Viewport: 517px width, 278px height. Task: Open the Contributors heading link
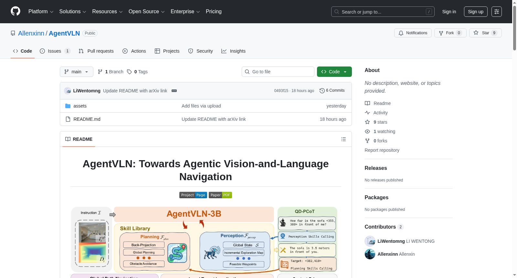click(x=384, y=227)
